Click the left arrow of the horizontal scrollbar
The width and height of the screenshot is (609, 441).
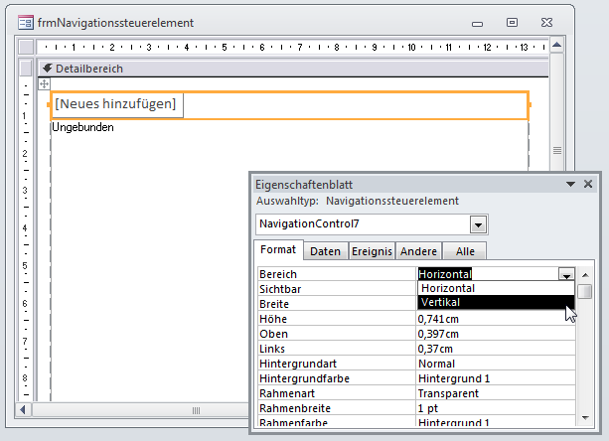click(26, 410)
